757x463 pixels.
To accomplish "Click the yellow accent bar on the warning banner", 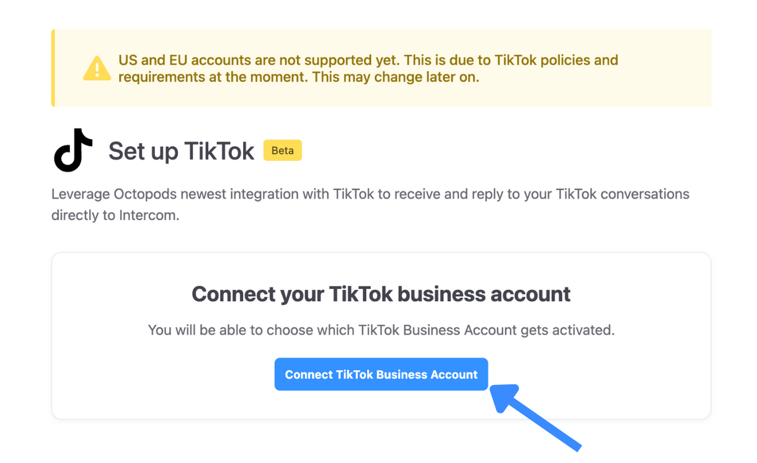I will [53, 68].
